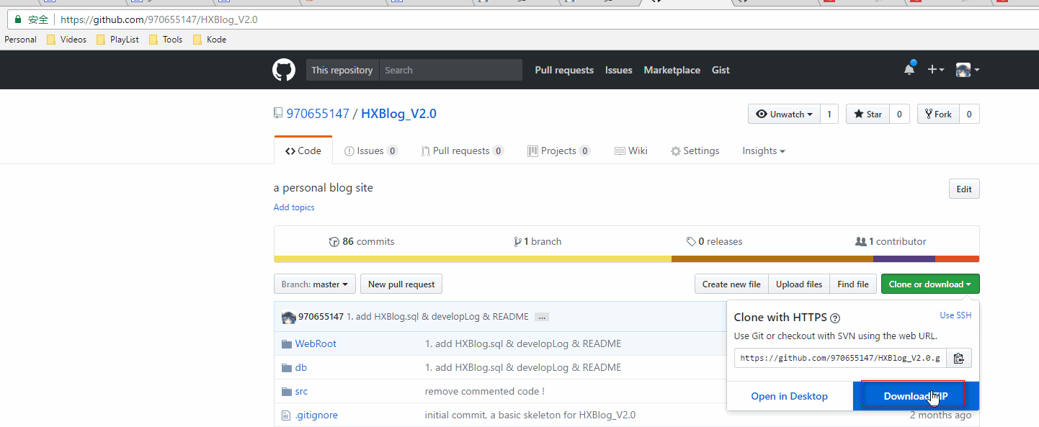This screenshot has width=1039, height=427.
Task: Switch to the Pull requests tab
Action: click(x=463, y=150)
